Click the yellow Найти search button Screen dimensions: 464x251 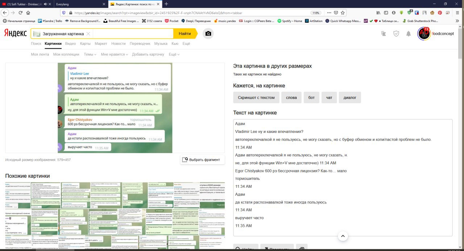click(185, 34)
